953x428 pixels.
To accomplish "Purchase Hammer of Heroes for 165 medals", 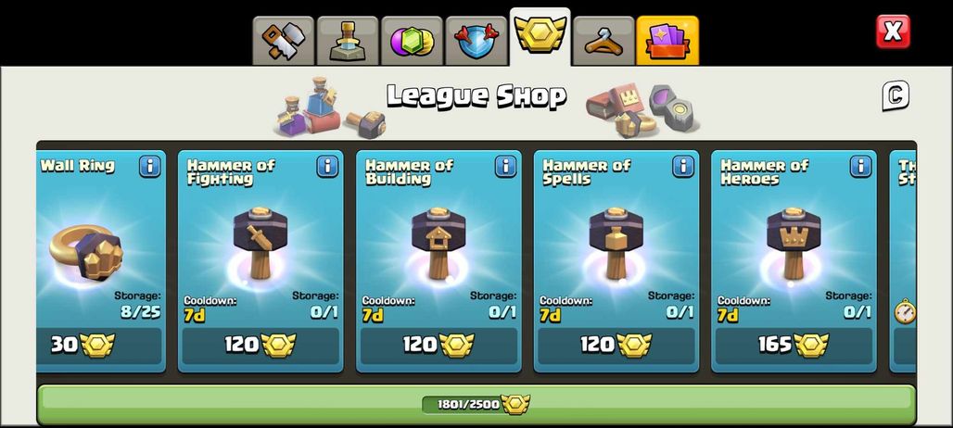I will (x=794, y=346).
